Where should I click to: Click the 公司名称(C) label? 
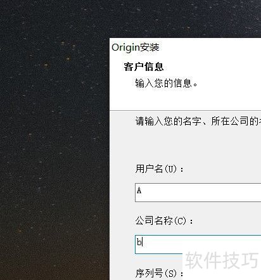coord(164,221)
